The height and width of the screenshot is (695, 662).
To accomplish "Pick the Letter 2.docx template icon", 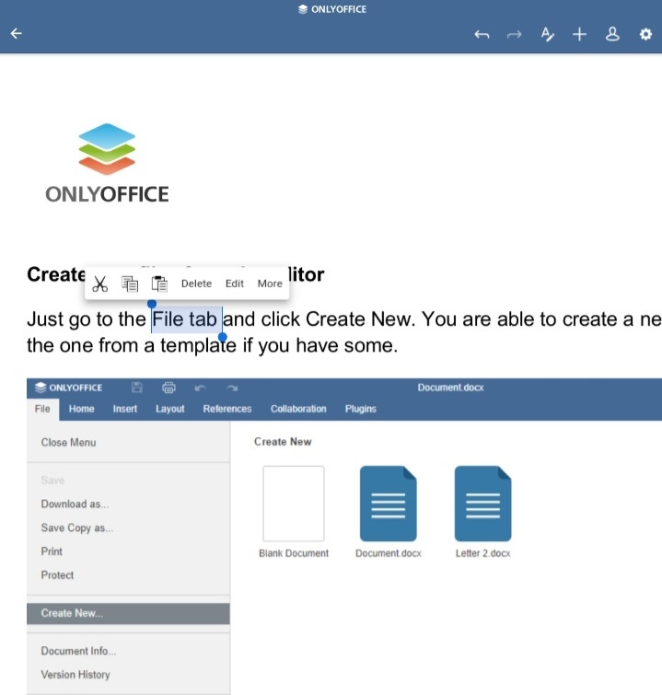I will point(482,504).
